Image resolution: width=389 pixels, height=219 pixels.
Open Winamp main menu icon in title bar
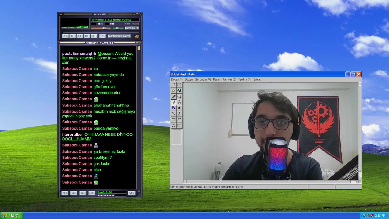pos(60,14)
